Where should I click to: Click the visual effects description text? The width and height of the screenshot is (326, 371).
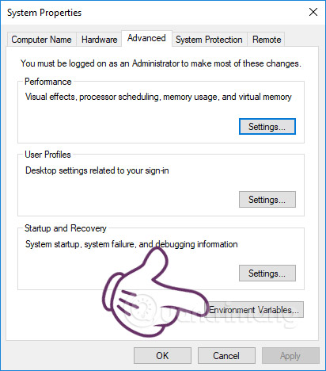pos(158,97)
